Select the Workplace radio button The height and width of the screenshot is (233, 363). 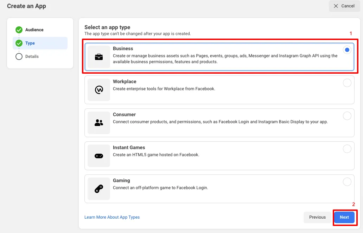point(347,83)
